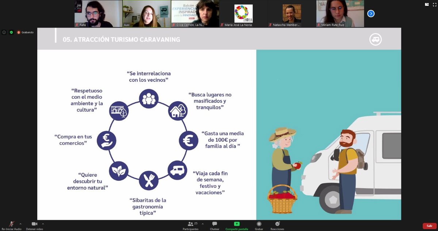The height and width of the screenshot is (231, 438).
Task: Open the Chatear chat panel
Action: pyautogui.click(x=215, y=224)
